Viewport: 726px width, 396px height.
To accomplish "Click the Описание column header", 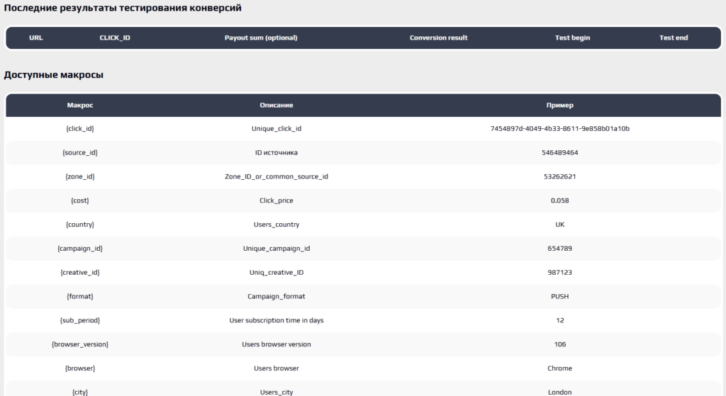I will click(x=277, y=106).
